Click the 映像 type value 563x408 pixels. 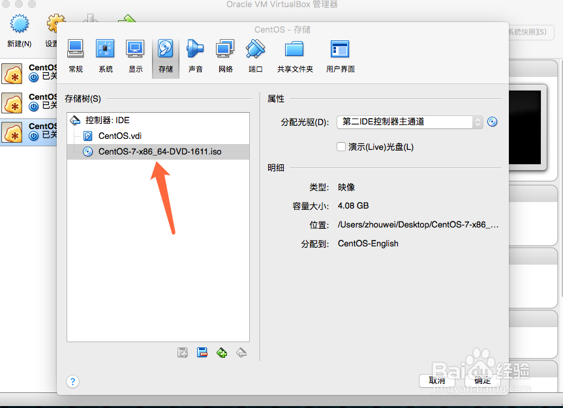pos(346,187)
